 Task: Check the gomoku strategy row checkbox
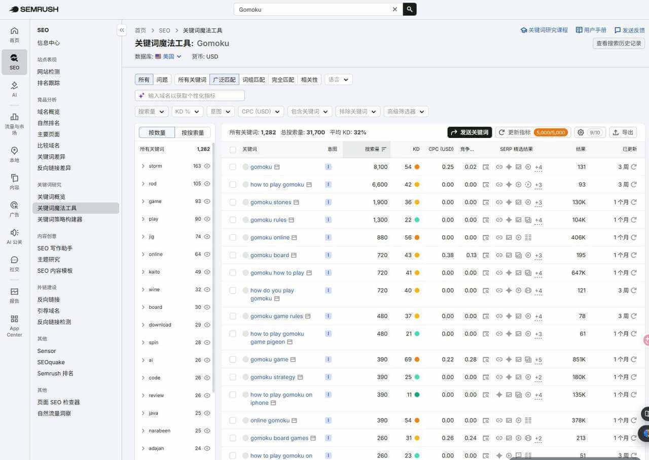coord(233,377)
